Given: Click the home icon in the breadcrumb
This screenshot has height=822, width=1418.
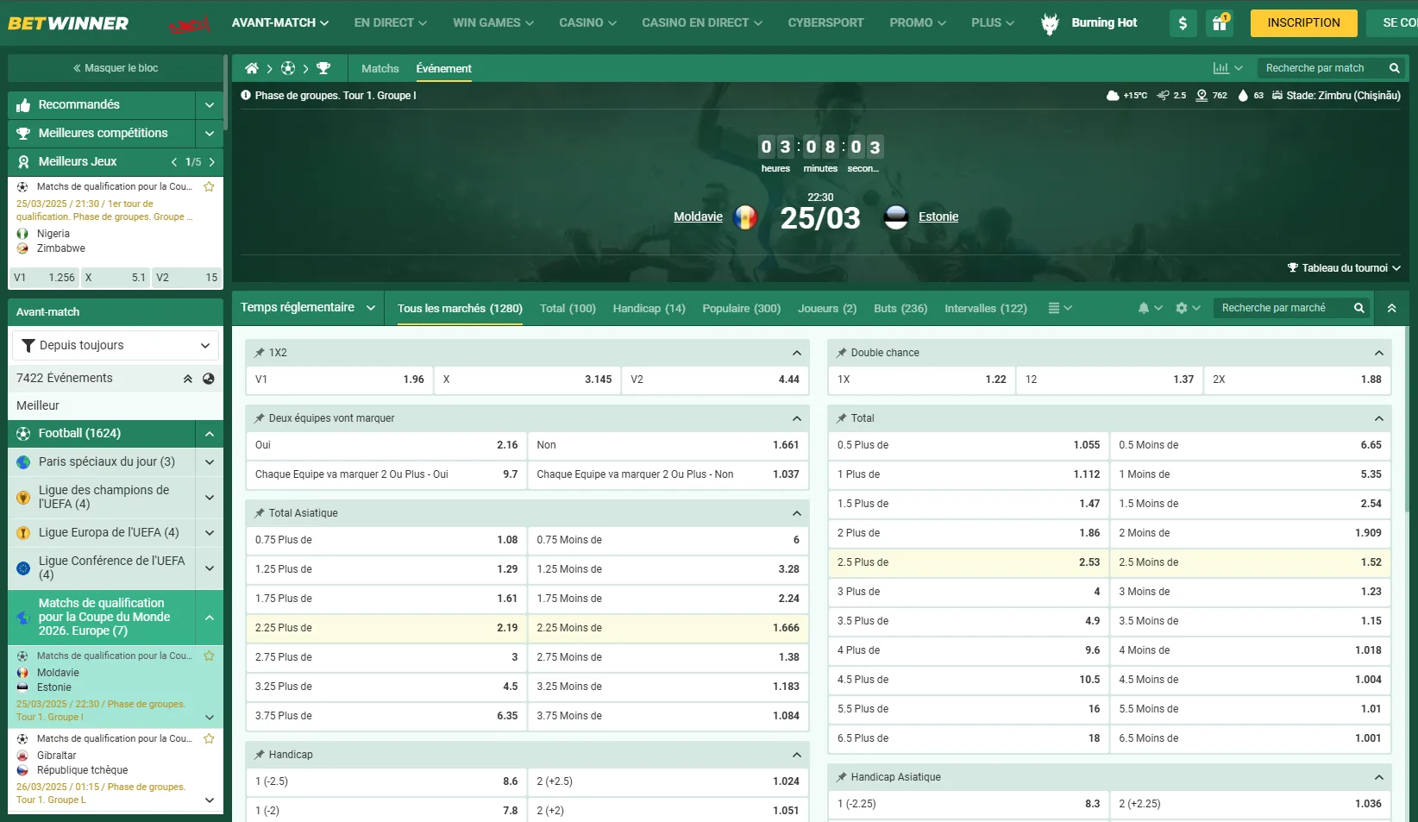Looking at the screenshot, I should [251, 67].
